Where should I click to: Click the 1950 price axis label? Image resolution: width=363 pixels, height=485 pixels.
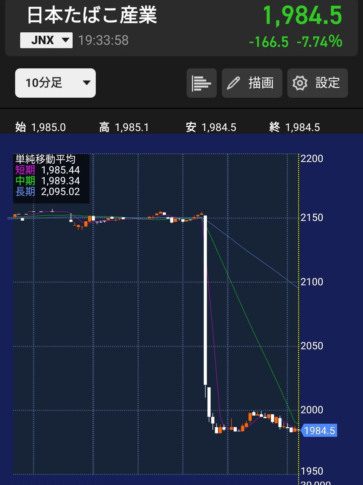tap(312, 471)
